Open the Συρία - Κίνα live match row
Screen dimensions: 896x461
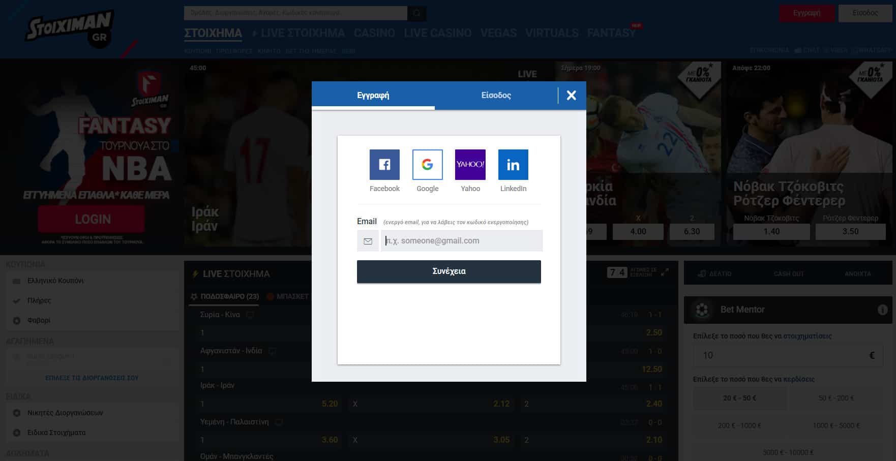220,315
